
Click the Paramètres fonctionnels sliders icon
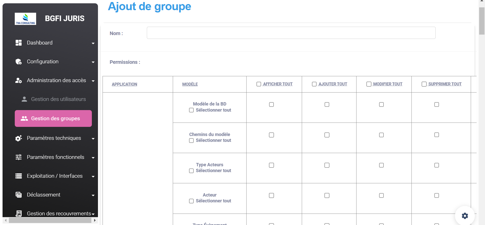coord(19,157)
